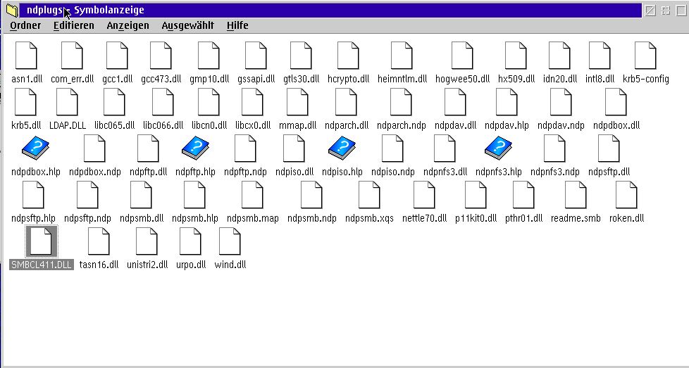Select the libcn0.dll file icon
Screen dimensions: 689x368
point(209,102)
